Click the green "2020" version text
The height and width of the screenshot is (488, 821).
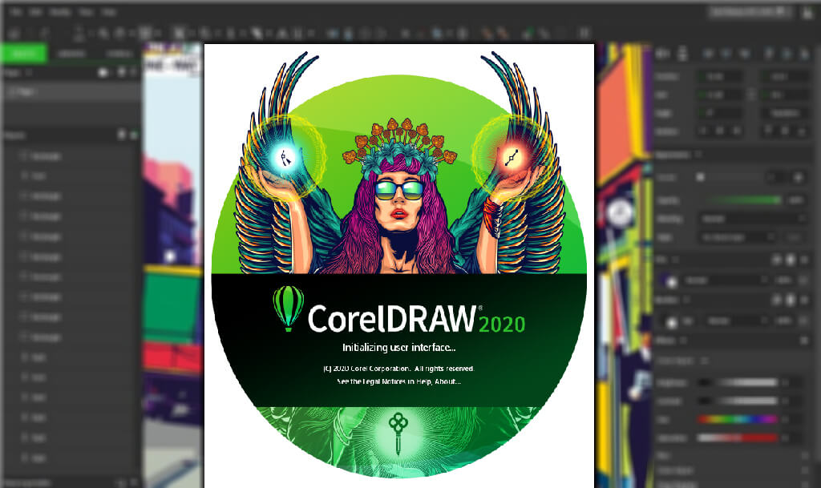click(502, 325)
